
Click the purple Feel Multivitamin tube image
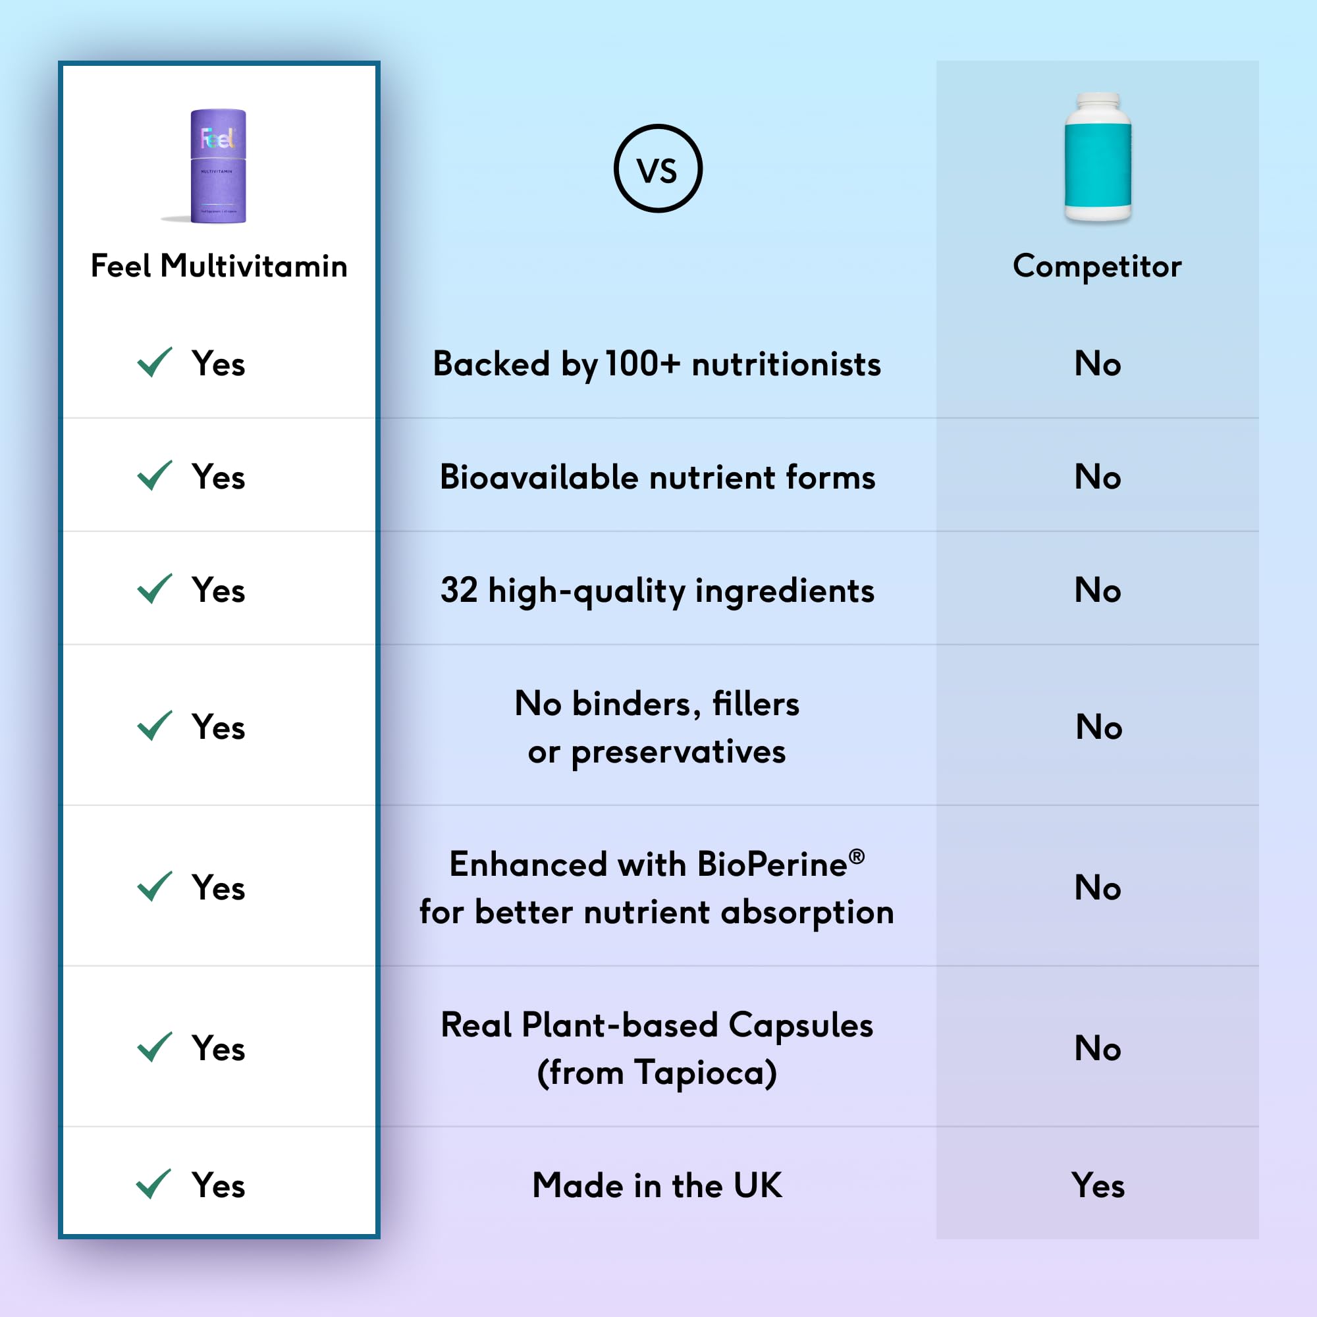pos(217,166)
